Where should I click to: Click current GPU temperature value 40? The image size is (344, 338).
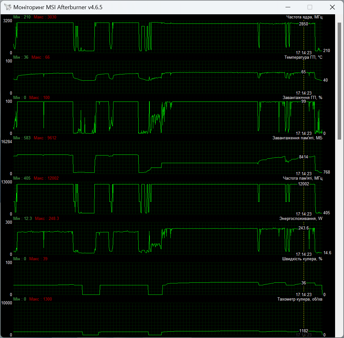pyautogui.click(x=325, y=80)
